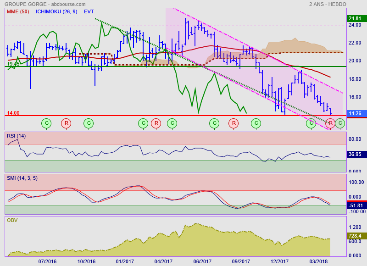Click the red 14.00 support level label
Image resolution: width=367 pixels, height=266 pixels.
pos(13,113)
